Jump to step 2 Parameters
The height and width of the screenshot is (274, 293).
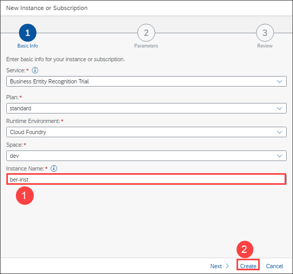click(x=146, y=33)
